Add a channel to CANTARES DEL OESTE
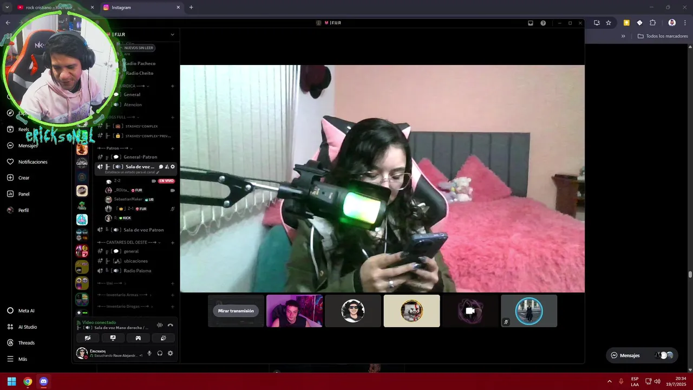Image resolution: width=693 pixels, height=390 pixels. (173, 242)
